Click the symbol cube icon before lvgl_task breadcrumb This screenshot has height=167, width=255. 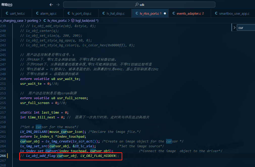(x=73, y=20)
